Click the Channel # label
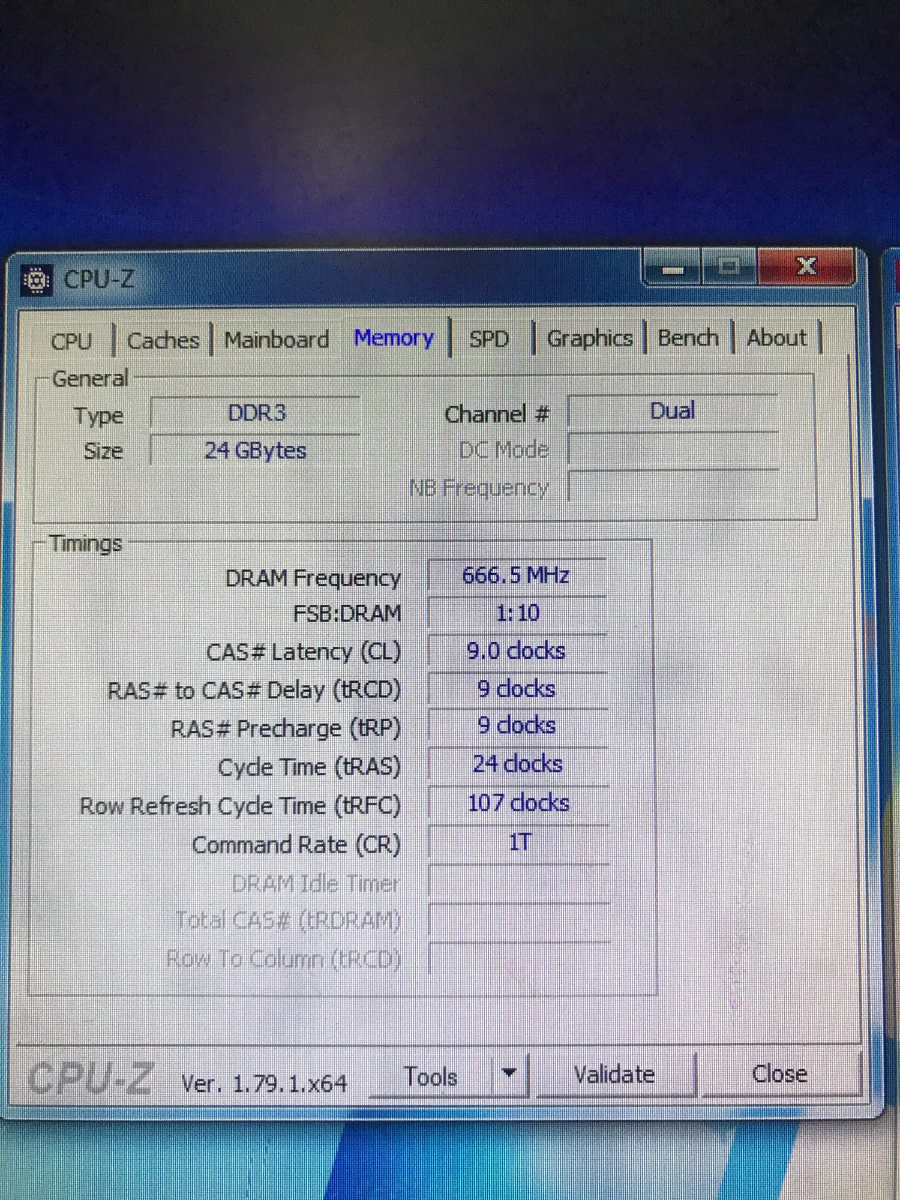 click(x=497, y=415)
